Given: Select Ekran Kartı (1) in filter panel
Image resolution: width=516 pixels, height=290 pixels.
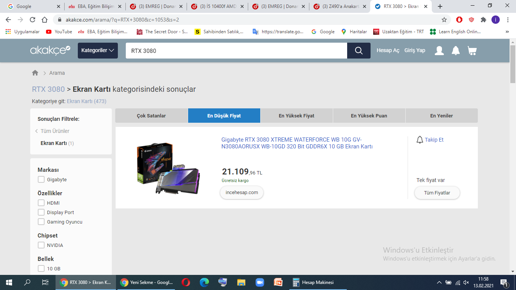Looking at the screenshot, I should 57,143.
